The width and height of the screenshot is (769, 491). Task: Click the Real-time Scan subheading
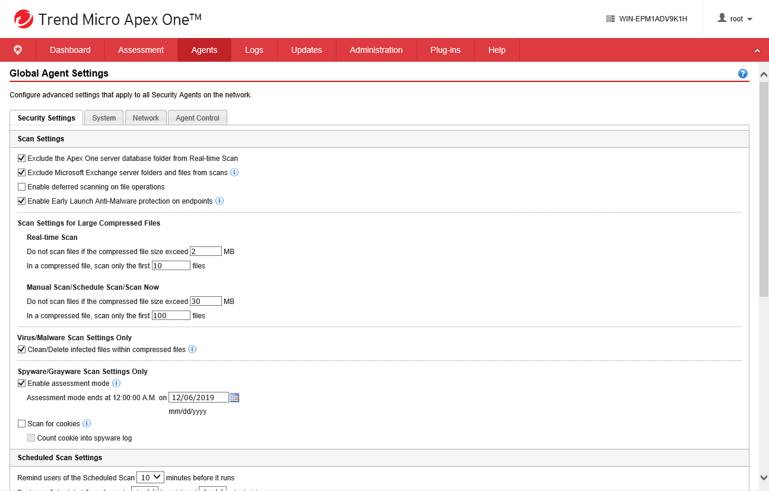[x=52, y=237]
